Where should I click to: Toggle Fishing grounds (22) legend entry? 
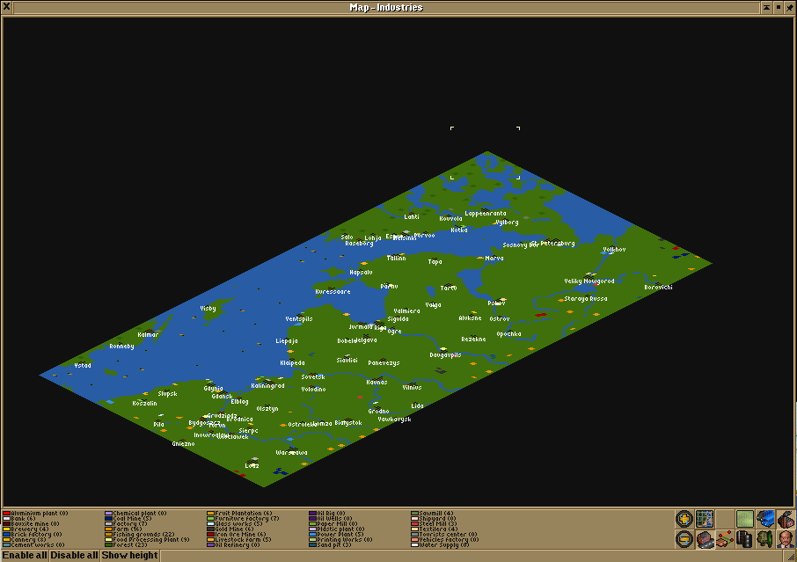(140, 535)
